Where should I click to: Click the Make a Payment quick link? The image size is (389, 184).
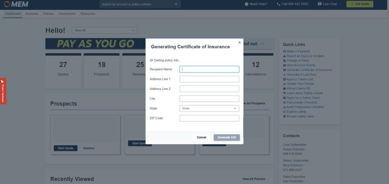coord(298,51)
